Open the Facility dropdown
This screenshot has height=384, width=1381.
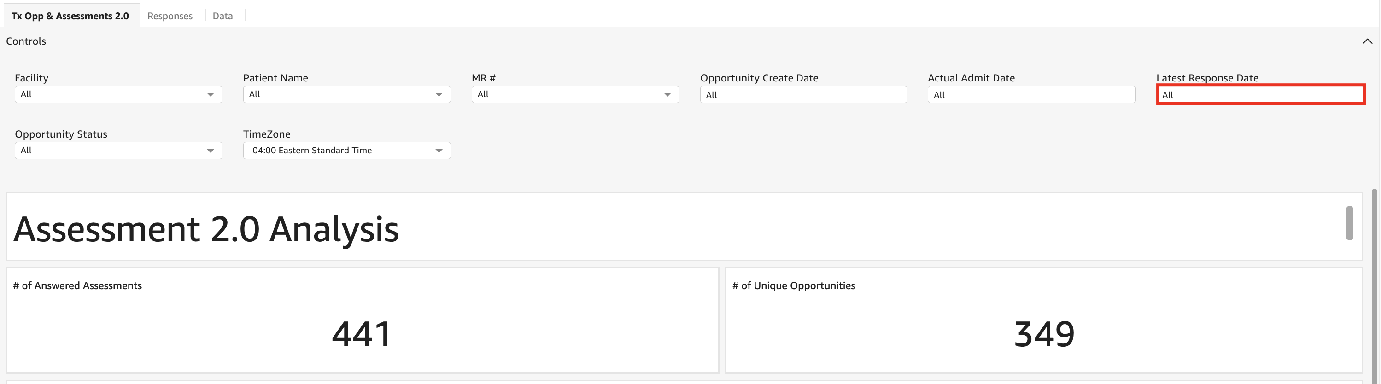(118, 94)
